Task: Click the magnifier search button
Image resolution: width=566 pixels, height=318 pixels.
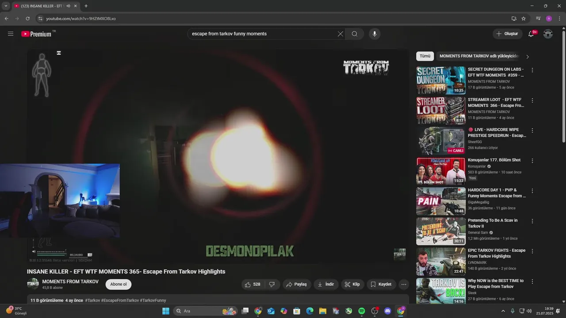Action: pos(355,34)
